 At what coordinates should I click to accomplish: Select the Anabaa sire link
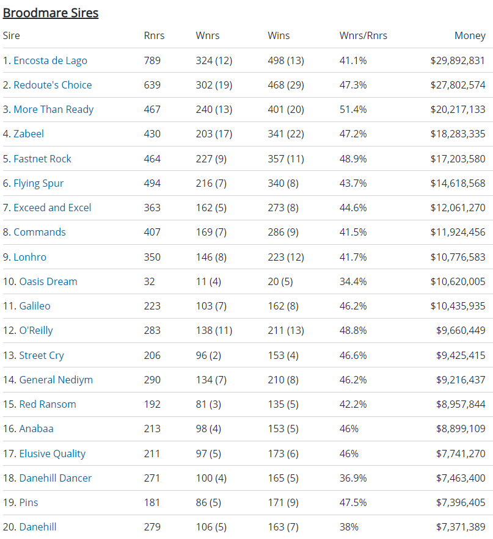[36, 429]
